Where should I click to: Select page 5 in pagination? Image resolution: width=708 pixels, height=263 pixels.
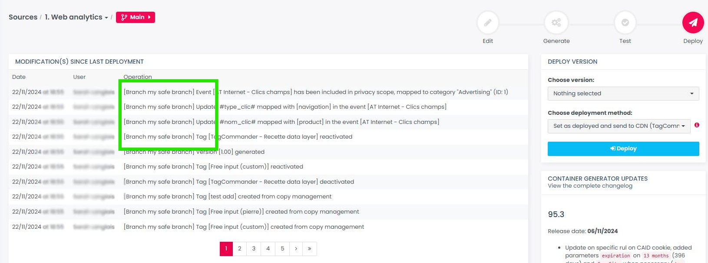(x=282, y=249)
